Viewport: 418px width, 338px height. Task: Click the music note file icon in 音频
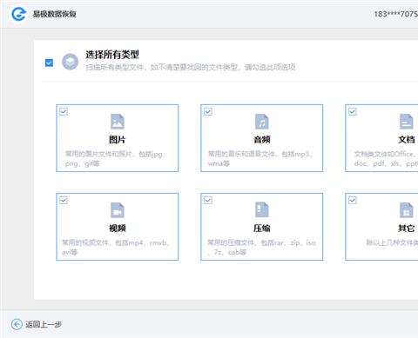(262, 122)
